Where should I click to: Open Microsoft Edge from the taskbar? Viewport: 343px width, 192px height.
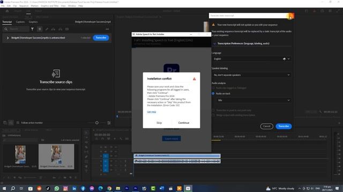pos(101,188)
